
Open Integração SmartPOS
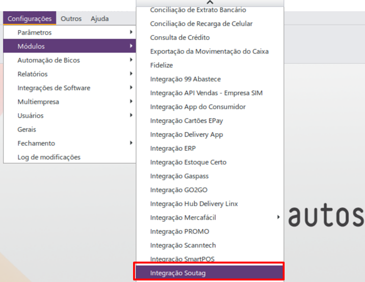(x=210, y=259)
